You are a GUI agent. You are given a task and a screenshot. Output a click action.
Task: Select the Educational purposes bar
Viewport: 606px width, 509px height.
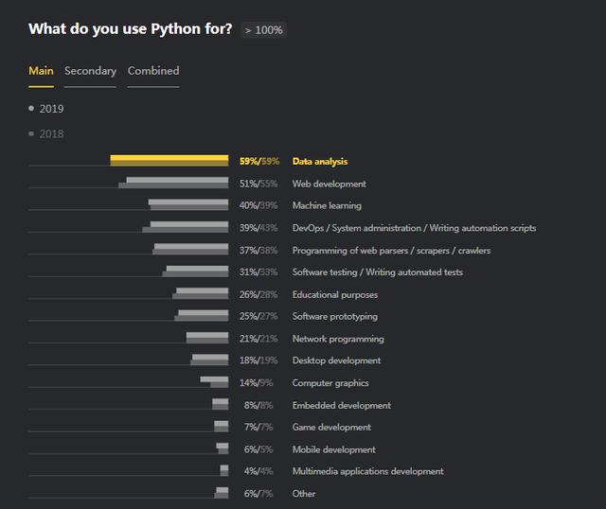coord(200,293)
